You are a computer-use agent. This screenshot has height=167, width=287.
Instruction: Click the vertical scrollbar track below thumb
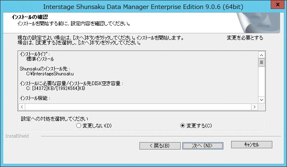[x=262, y=81]
